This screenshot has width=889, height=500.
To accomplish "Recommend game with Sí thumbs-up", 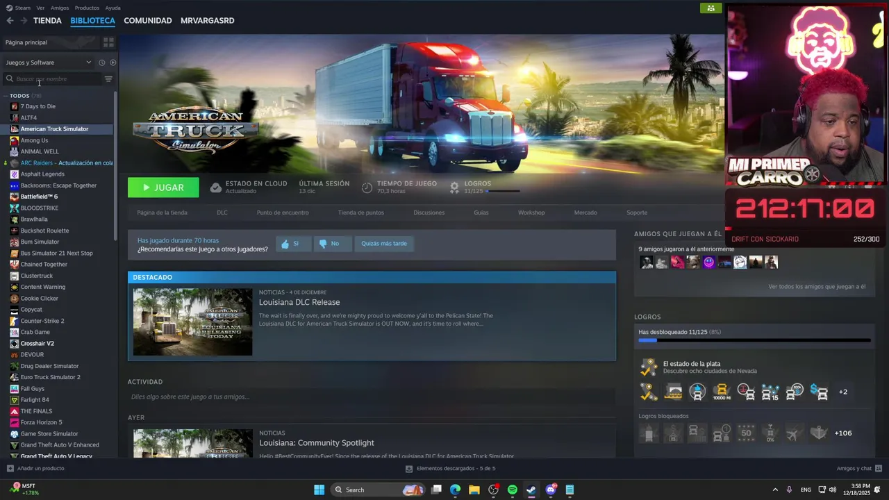I will pyautogui.click(x=292, y=244).
